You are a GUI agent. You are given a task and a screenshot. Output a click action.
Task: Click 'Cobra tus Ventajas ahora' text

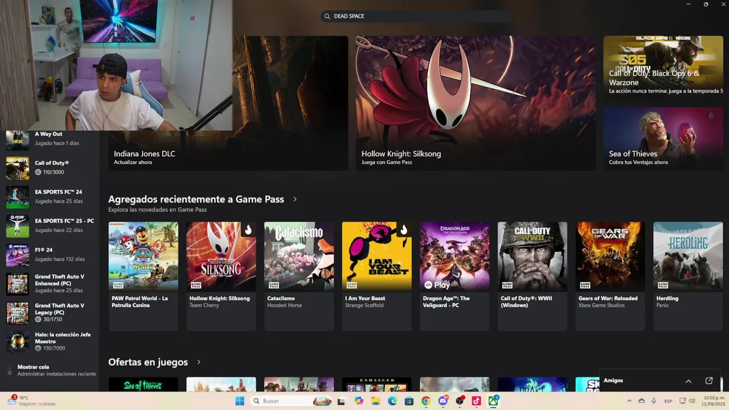[638, 162]
